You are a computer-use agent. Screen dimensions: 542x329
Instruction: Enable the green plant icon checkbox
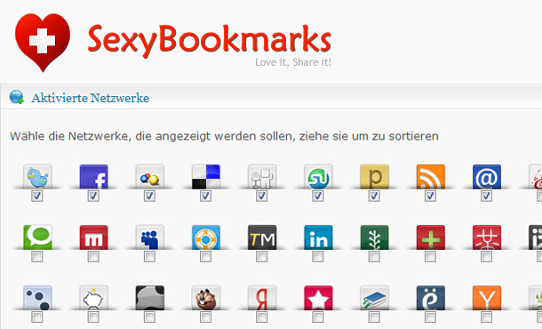point(374,257)
